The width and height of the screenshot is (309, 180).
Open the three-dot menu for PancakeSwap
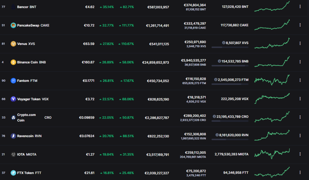(300, 25)
